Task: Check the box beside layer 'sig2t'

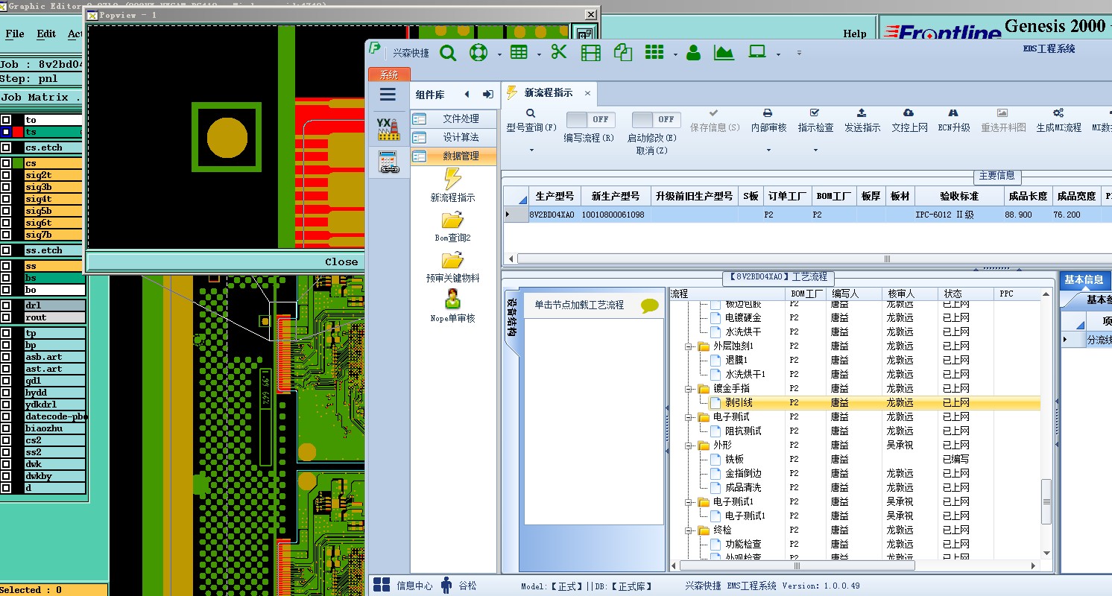Action: tap(6, 175)
